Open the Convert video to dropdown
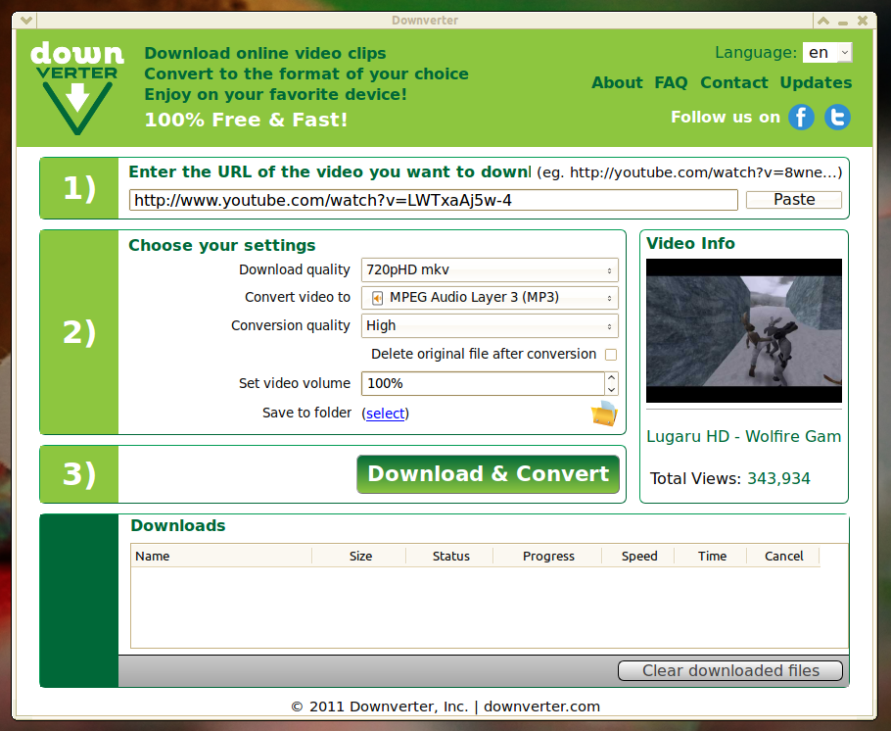Screen dimensions: 891x731 pos(490,298)
